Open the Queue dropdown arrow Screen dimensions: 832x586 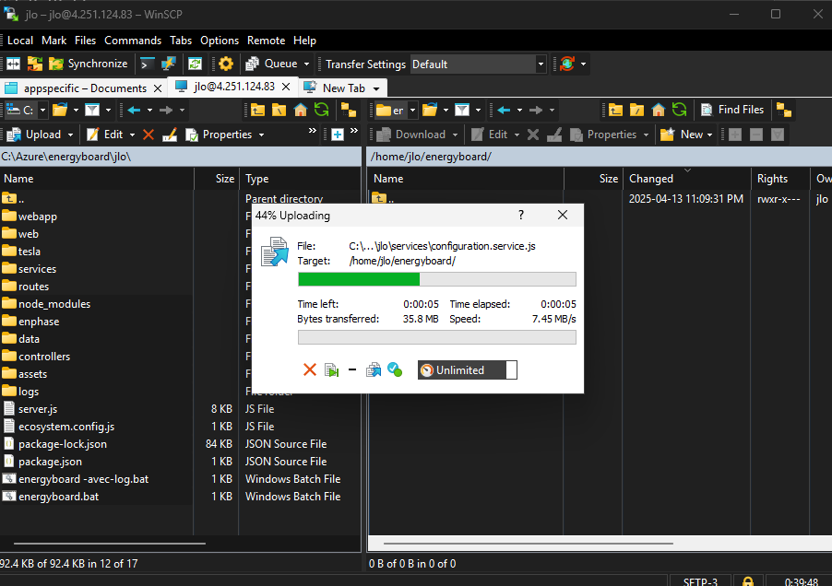tap(306, 64)
